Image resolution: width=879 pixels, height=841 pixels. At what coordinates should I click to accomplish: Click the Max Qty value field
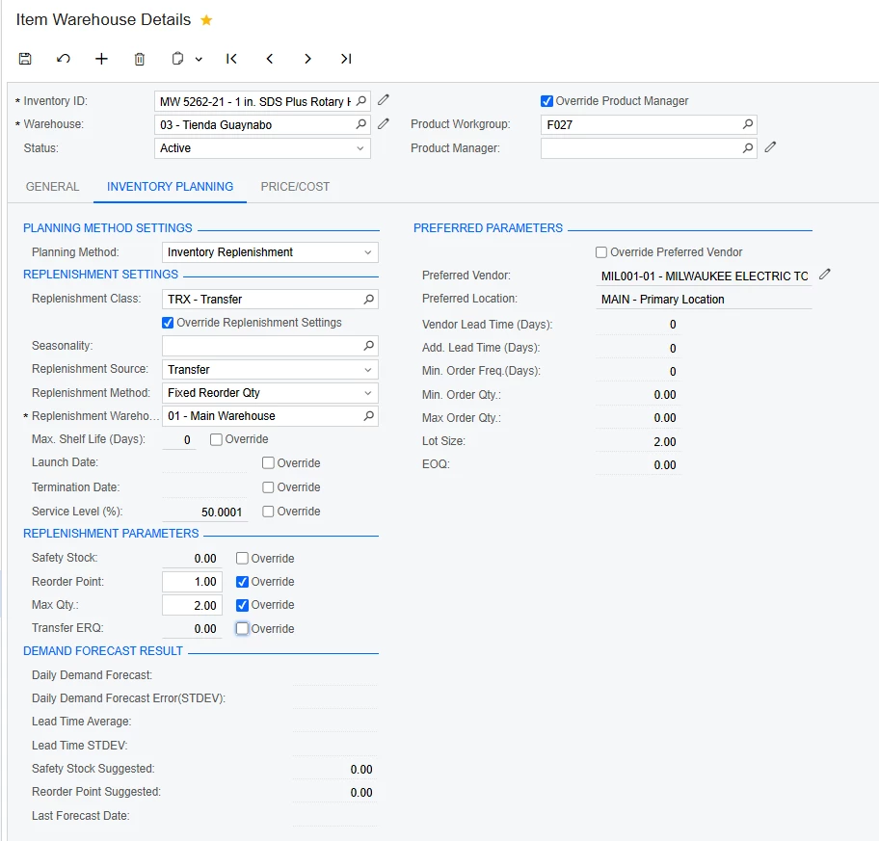point(193,605)
